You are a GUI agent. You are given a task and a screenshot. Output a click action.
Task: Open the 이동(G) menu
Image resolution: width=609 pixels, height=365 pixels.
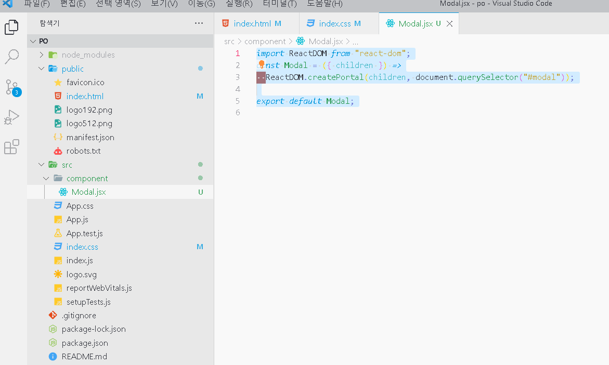[201, 4]
